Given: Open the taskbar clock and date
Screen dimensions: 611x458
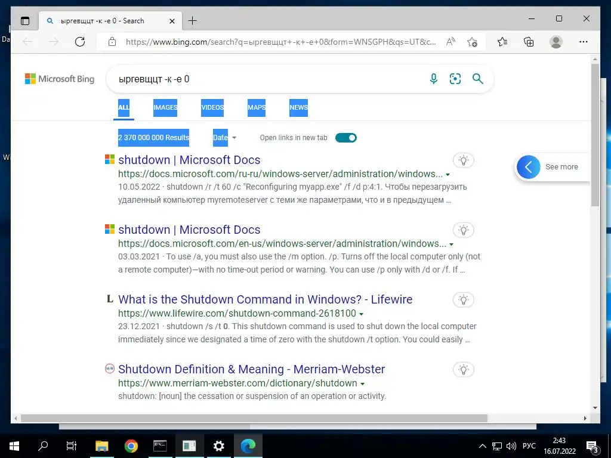Looking at the screenshot, I should (x=560, y=446).
